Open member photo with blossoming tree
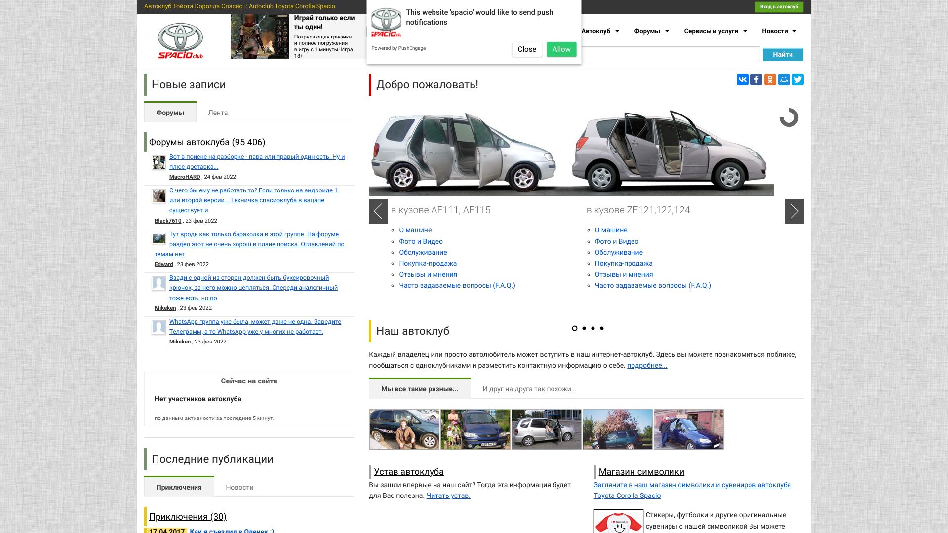The height and width of the screenshot is (533, 948). click(x=618, y=429)
